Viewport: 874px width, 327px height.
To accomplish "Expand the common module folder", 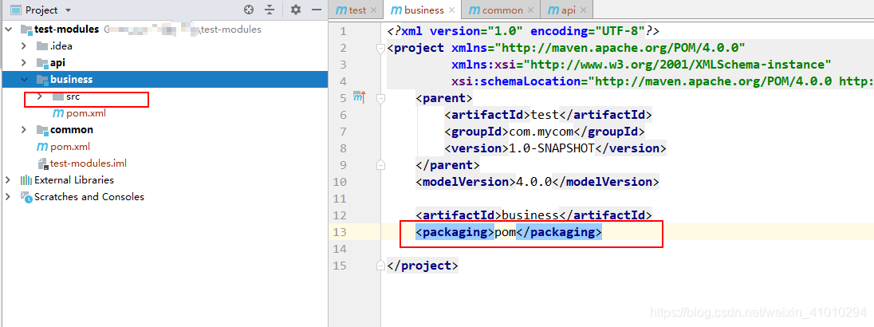I will [x=23, y=129].
